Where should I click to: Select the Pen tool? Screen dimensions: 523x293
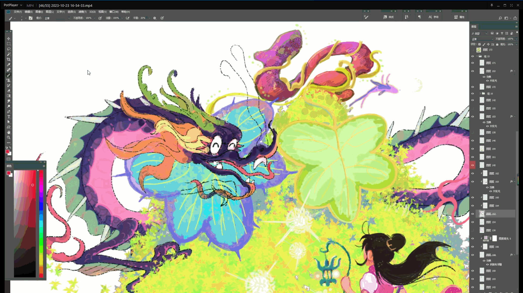tap(9, 112)
